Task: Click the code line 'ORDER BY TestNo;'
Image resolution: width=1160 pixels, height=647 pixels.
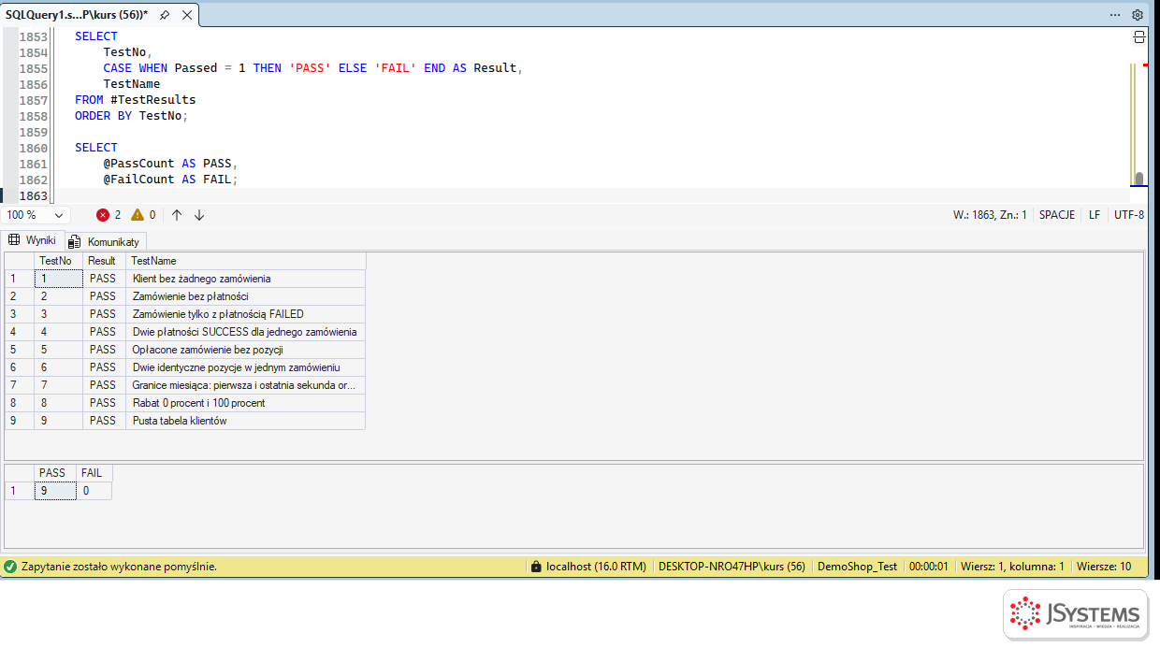Action: coord(132,116)
